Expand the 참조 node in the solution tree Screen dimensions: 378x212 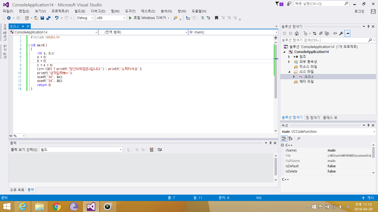pyautogui.click(x=289, y=57)
